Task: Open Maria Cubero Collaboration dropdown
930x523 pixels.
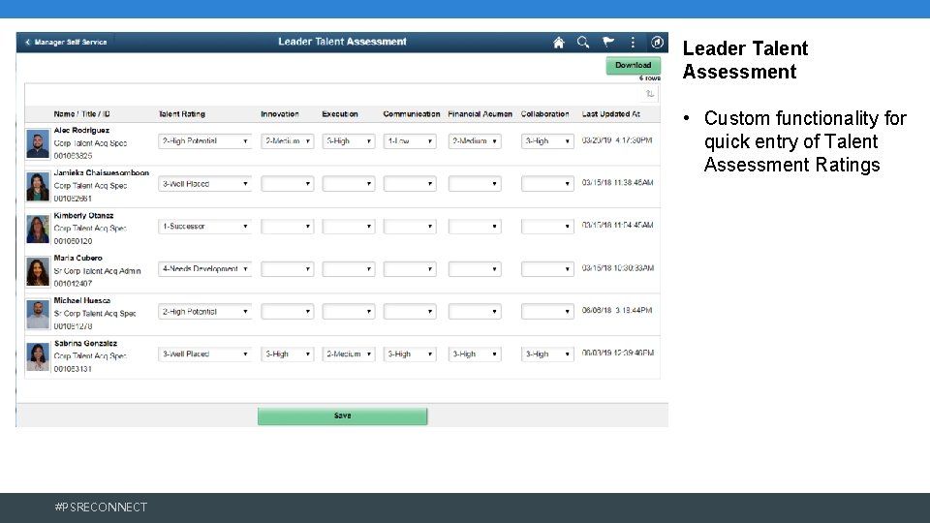Action: pos(547,269)
